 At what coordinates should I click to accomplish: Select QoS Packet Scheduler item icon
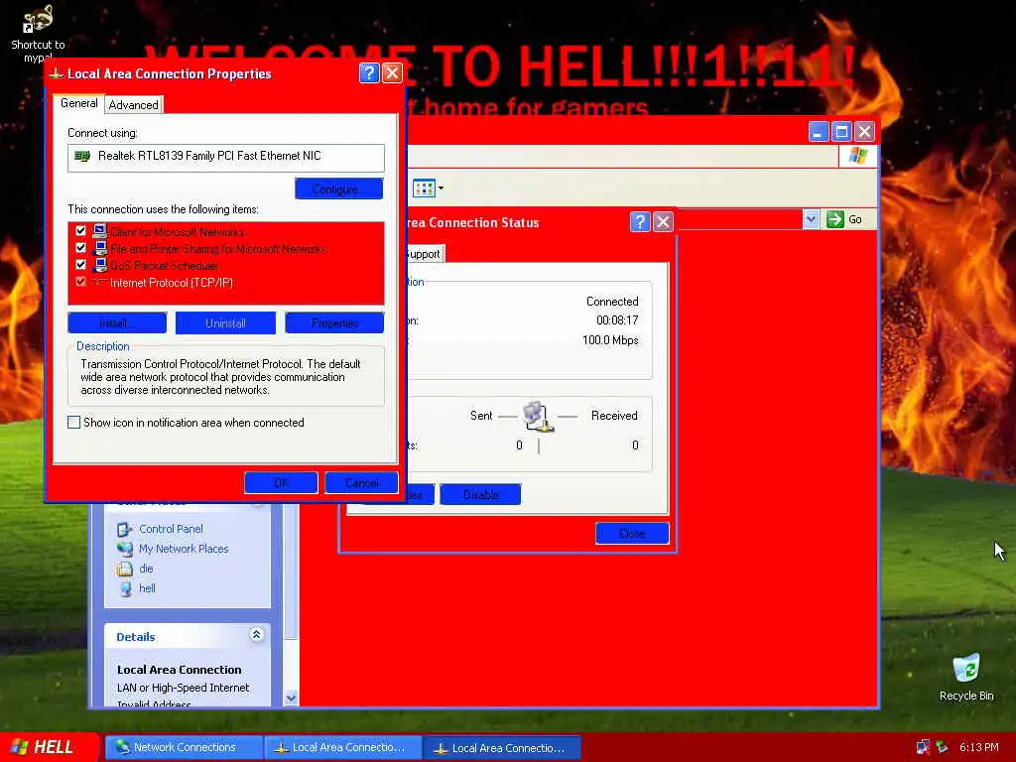[x=99, y=265]
